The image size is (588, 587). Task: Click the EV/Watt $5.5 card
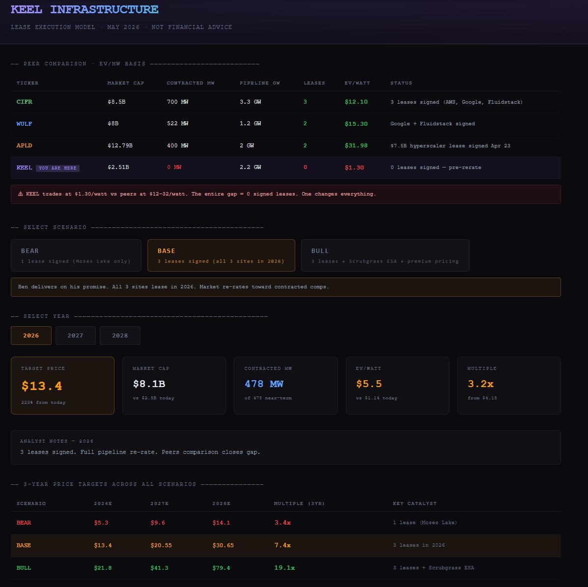pyautogui.click(x=397, y=386)
